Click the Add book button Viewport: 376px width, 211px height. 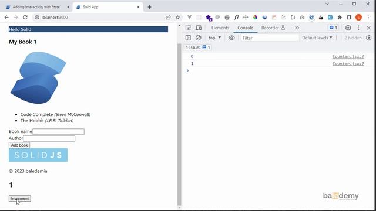point(19,145)
